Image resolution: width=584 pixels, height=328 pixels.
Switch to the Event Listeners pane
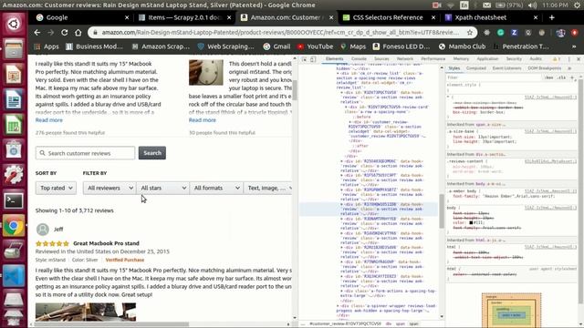[506, 68]
